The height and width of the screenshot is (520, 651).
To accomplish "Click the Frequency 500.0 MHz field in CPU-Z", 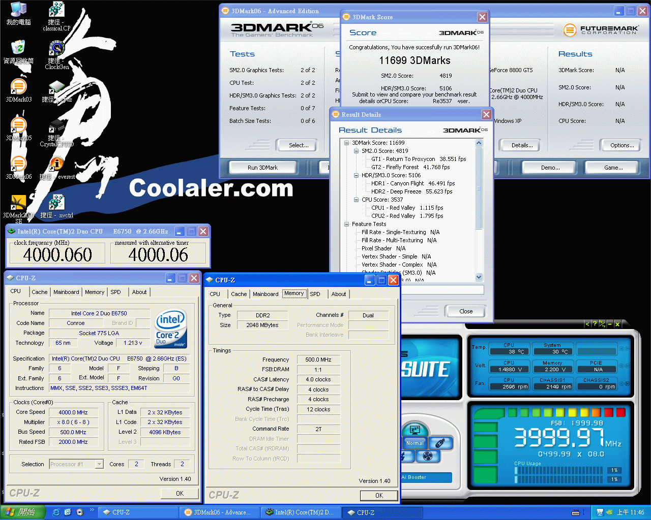I will pyautogui.click(x=318, y=360).
